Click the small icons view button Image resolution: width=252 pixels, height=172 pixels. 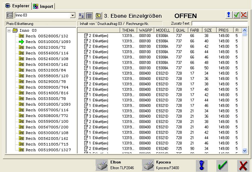82,15
